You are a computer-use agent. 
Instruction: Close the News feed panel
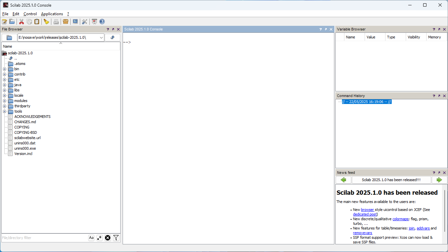click(444, 173)
